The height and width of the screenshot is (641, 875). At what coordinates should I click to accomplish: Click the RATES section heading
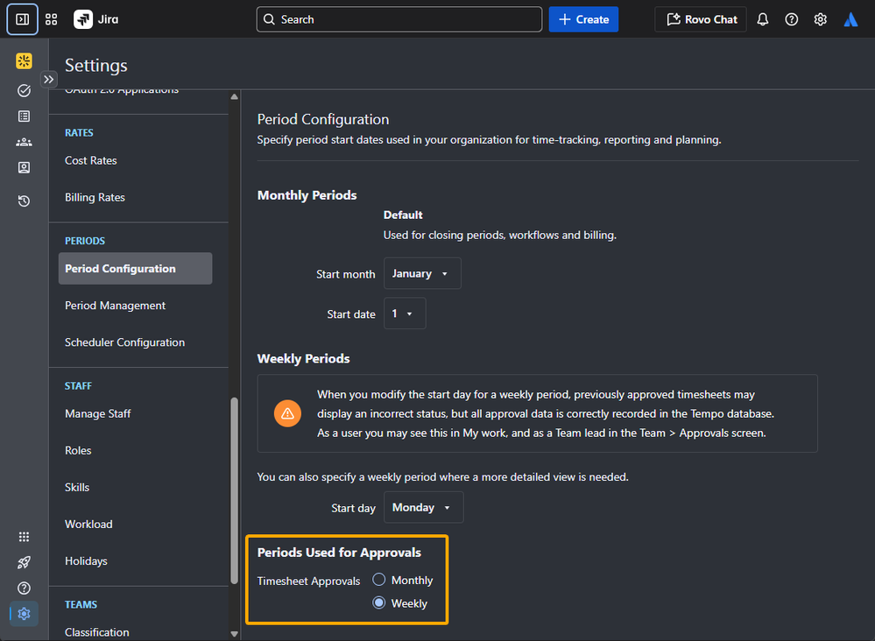coord(79,133)
